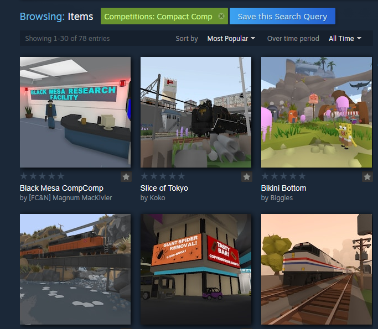Click the Competitions: Compact Comp filter label
This screenshot has width=378, height=329.
tap(158, 17)
